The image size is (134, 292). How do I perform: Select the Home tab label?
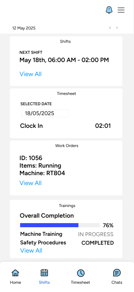(15, 282)
